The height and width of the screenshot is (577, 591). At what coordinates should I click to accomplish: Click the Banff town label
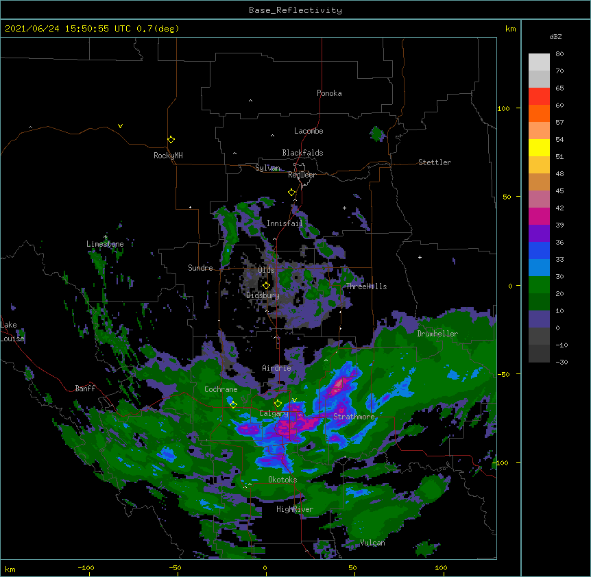(x=85, y=389)
